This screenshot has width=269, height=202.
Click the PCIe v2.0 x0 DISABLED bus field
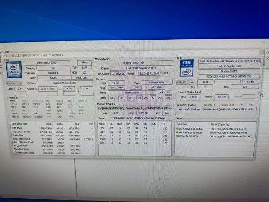(229, 76)
